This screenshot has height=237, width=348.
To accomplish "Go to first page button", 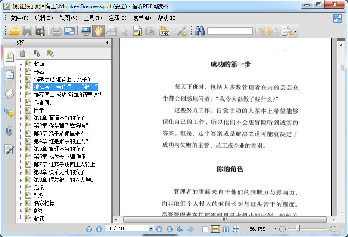I will tap(89, 229).
